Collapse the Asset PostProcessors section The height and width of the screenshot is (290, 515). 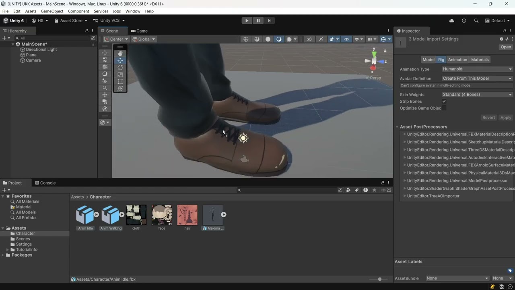[397, 127]
